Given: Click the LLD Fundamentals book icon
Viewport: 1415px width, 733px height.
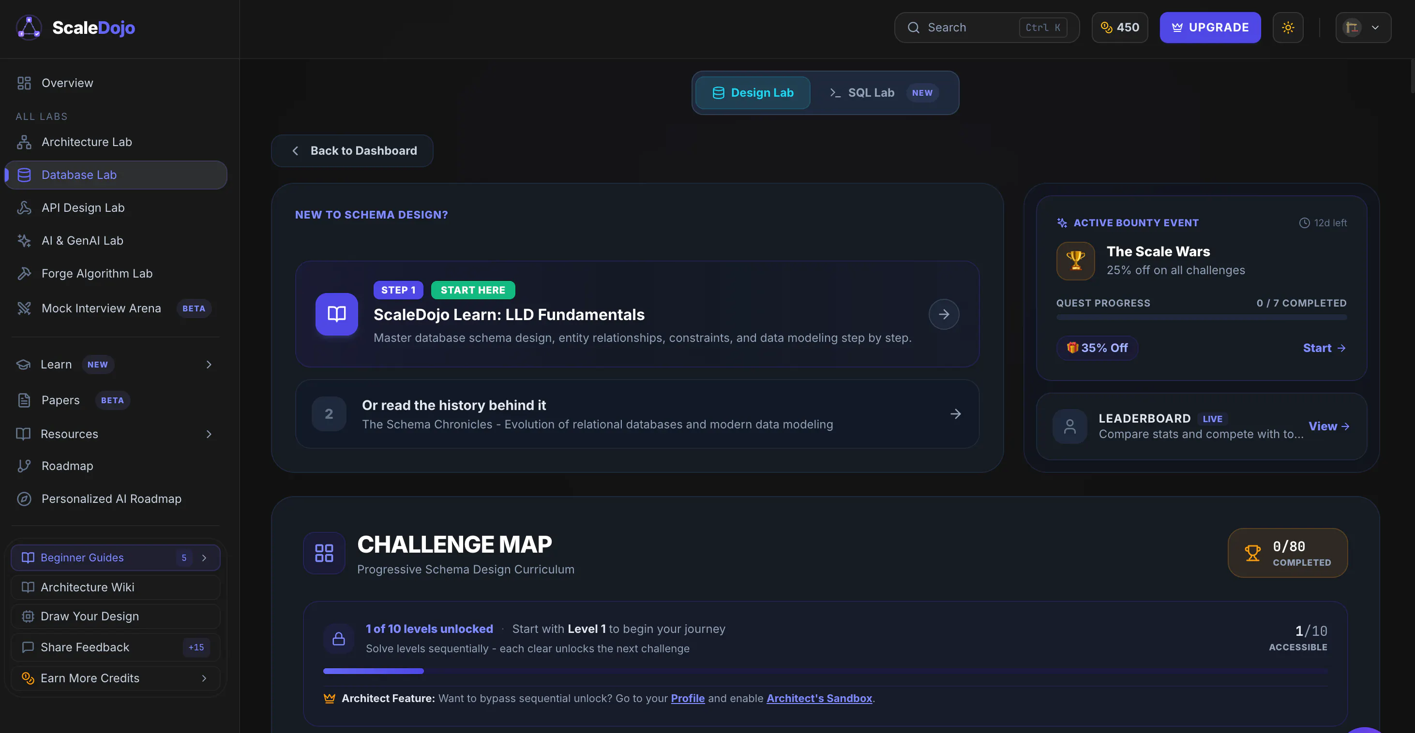Looking at the screenshot, I should tap(337, 314).
